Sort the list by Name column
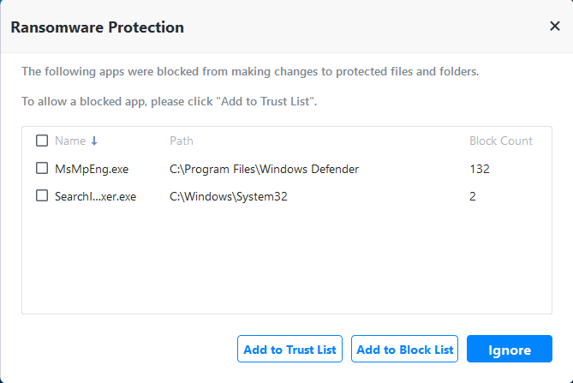 [70, 141]
